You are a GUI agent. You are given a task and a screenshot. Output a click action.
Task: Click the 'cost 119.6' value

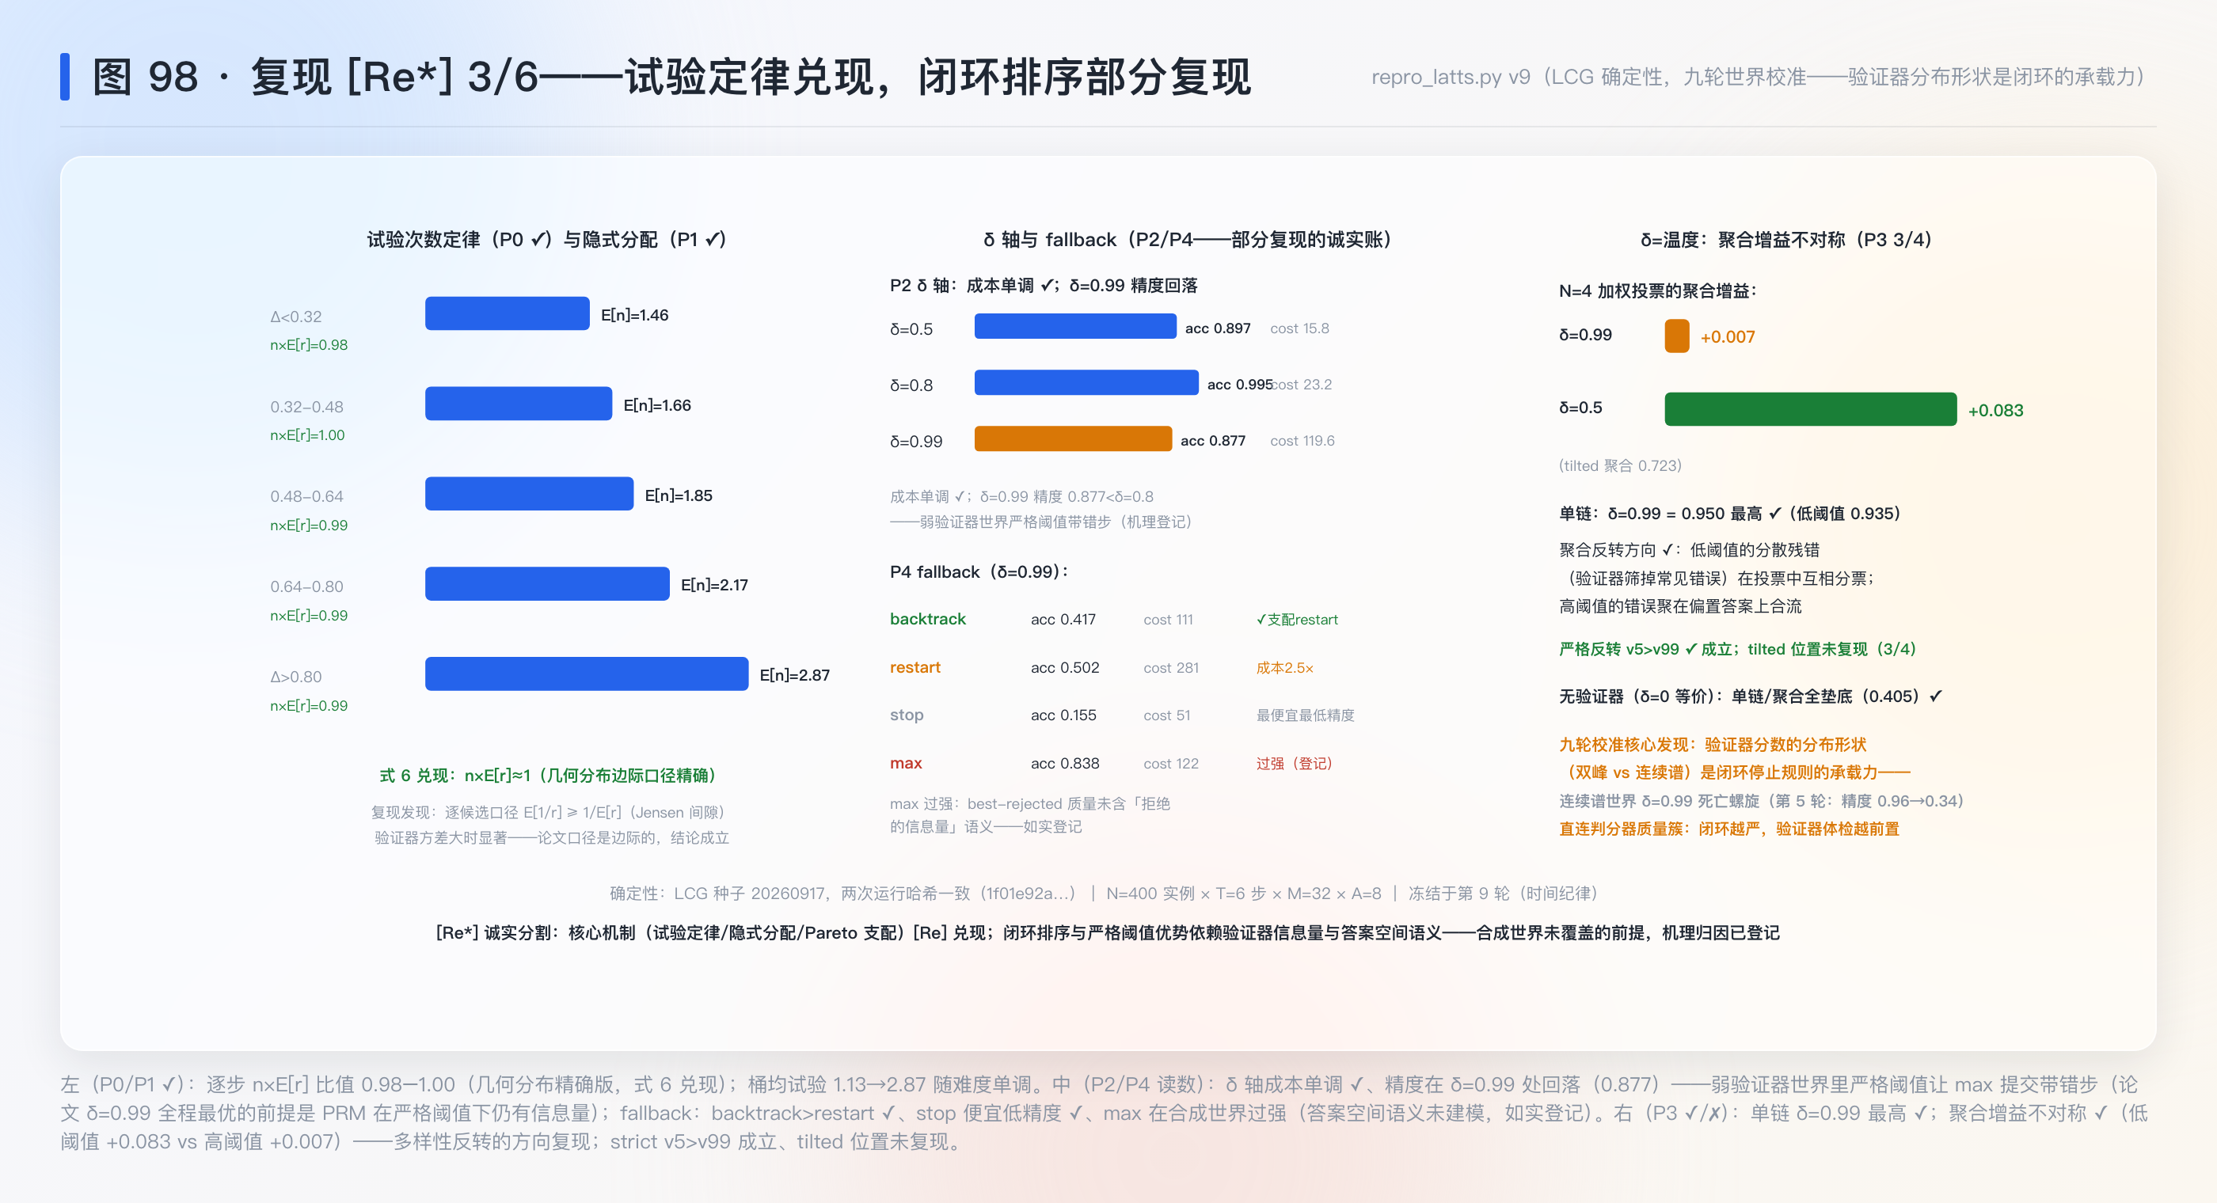(x=1302, y=442)
